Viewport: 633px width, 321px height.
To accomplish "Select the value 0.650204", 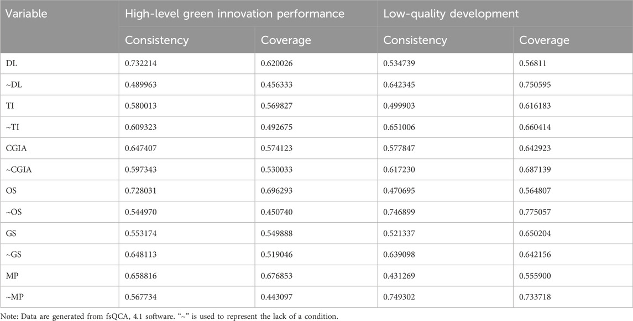I will [535, 233].
